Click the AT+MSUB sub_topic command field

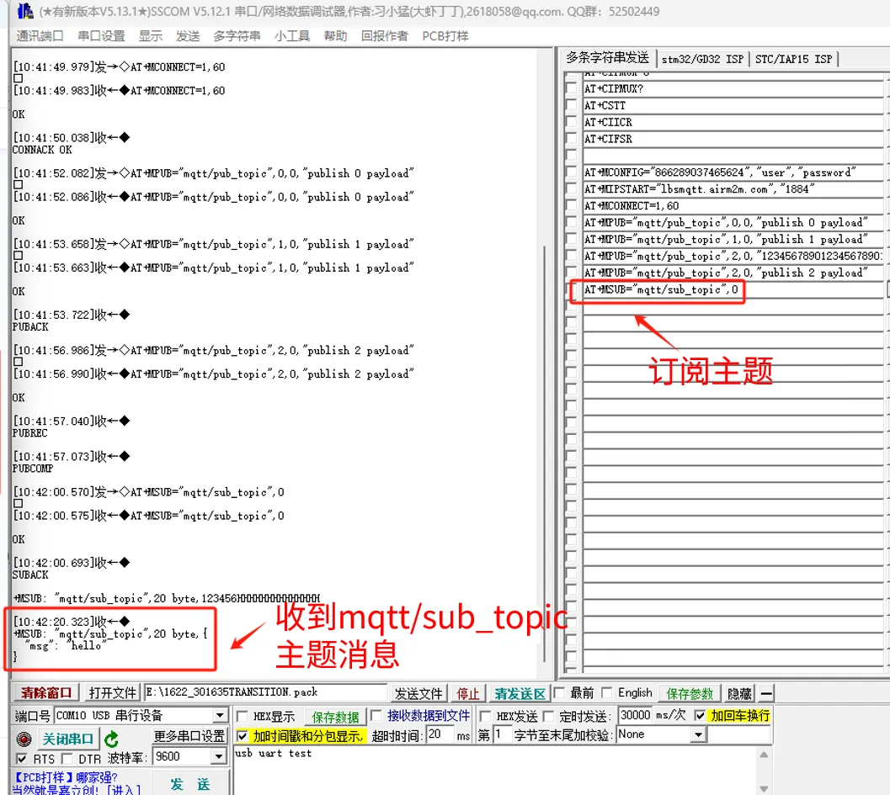[x=733, y=289]
